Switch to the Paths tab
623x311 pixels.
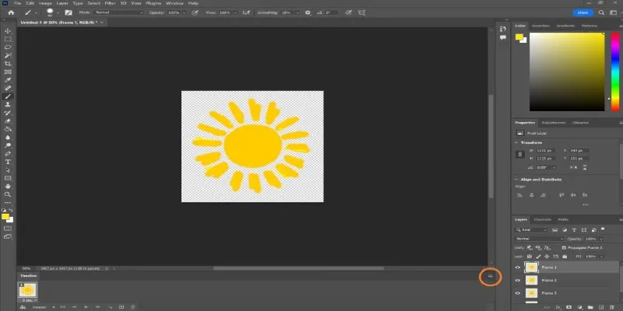click(x=563, y=219)
